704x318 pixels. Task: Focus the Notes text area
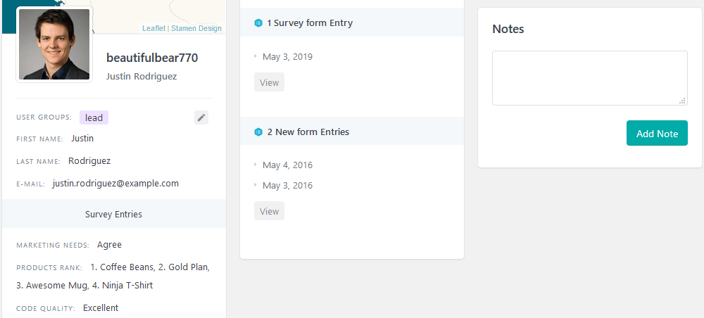tap(590, 78)
